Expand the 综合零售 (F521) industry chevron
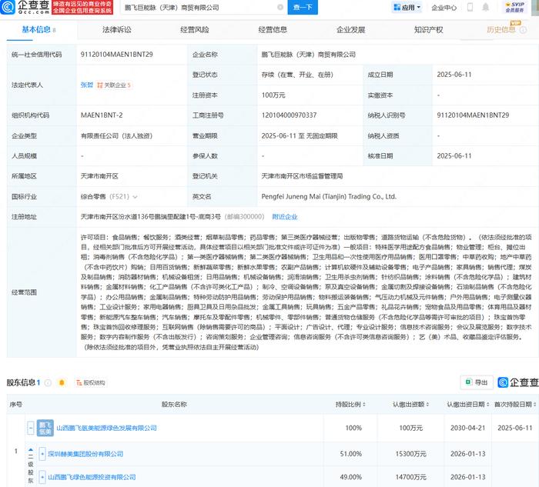The height and width of the screenshot is (487, 539). (135, 197)
